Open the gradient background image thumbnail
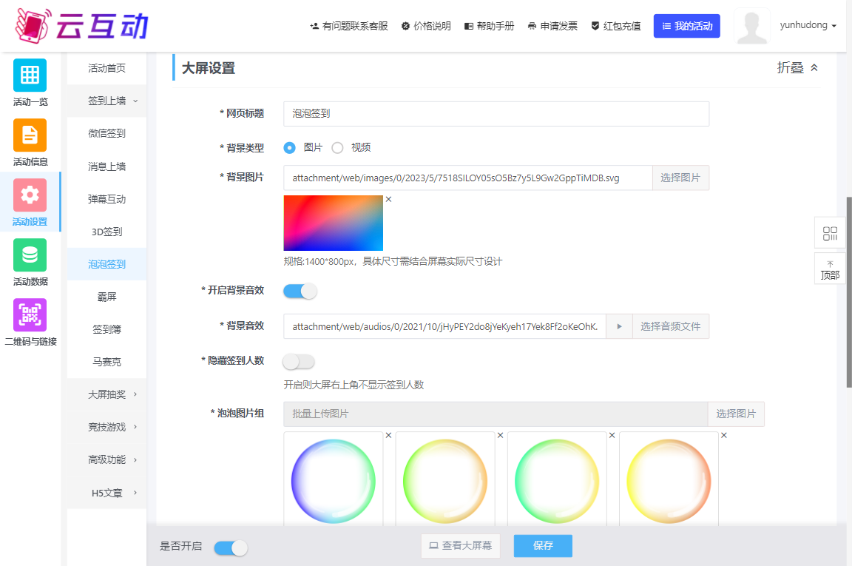The height and width of the screenshot is (566, 852). (x=333, y=223)
